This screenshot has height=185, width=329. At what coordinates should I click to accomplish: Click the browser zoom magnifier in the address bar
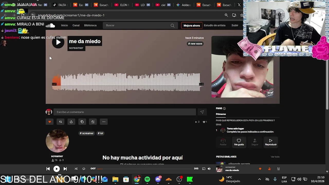(x=226, y=15)
